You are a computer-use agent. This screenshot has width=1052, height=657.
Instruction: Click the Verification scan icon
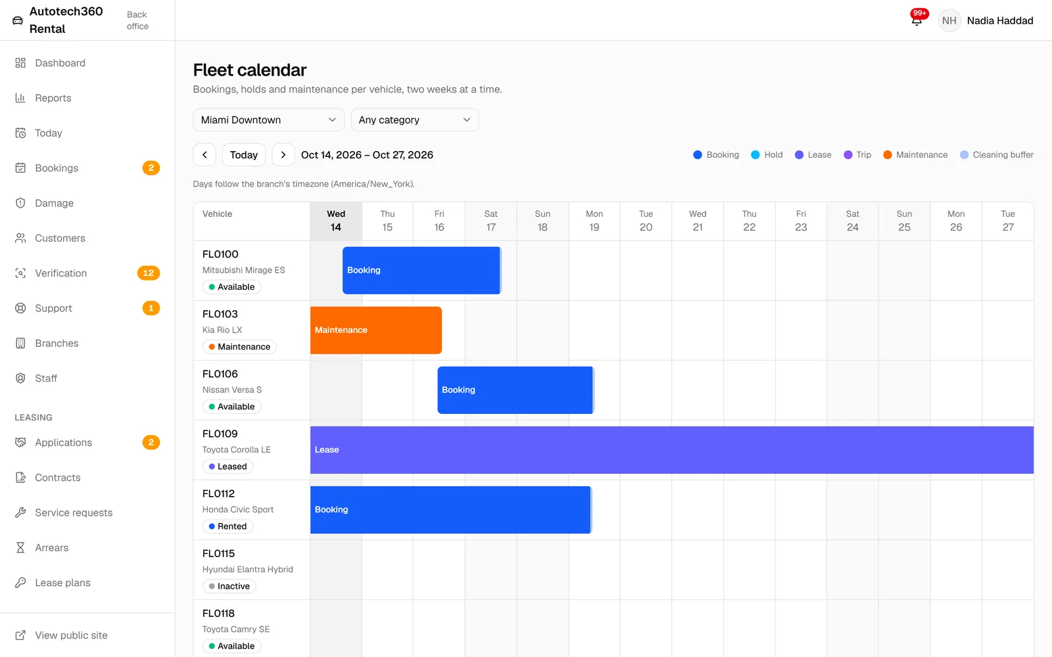[20, 273]
